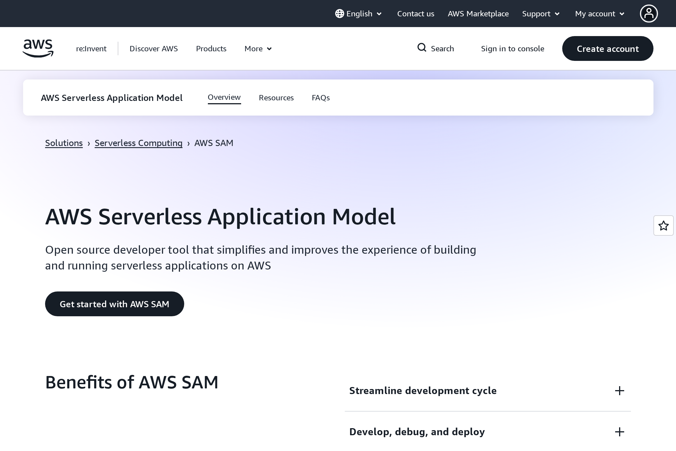This screenshot has width=676, height=451.
Task: Open the Products menu
Action: click(x=211, y=48)
